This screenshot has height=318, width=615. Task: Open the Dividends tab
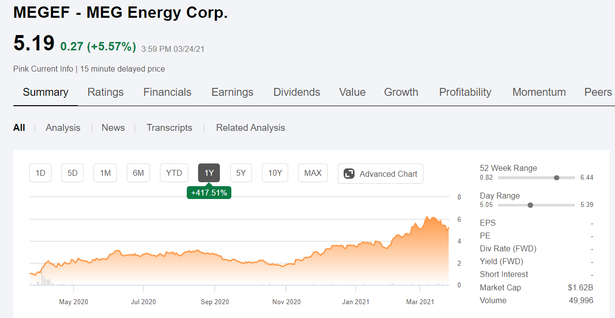point(297,92)
